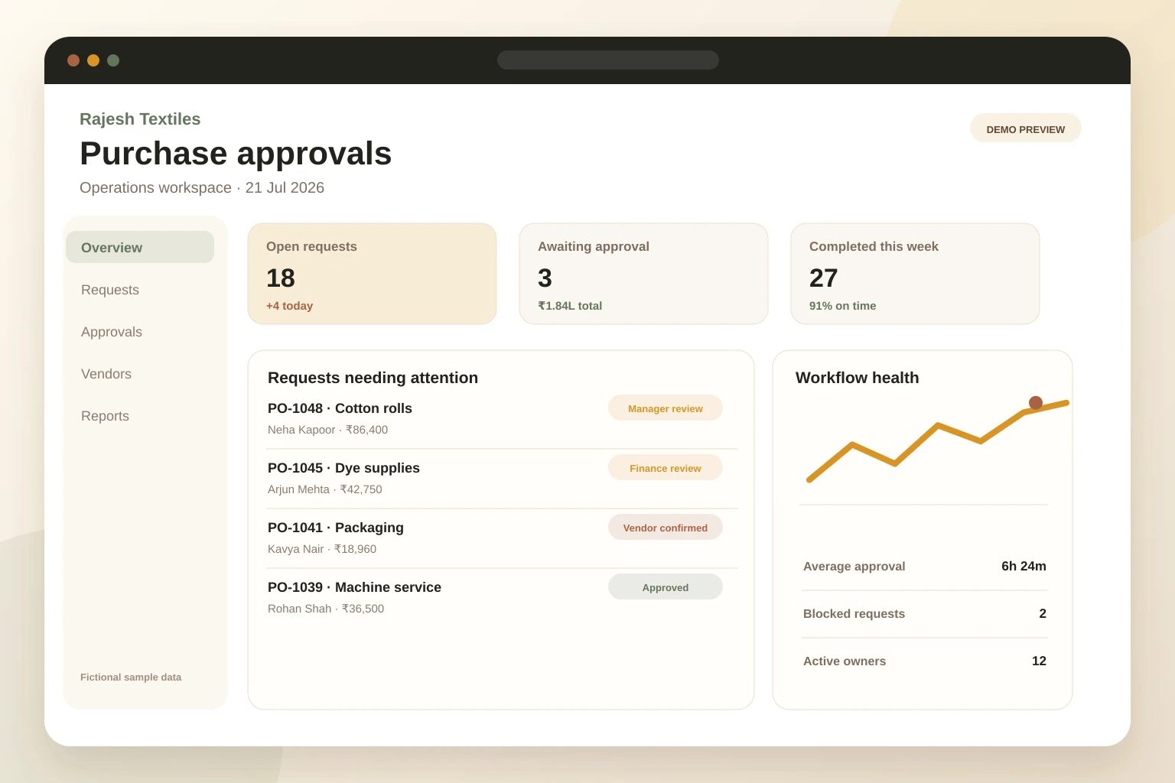Click the Fictional sample data note
The width and height of the screenshot is (1175, 783).
click(131, 677)
